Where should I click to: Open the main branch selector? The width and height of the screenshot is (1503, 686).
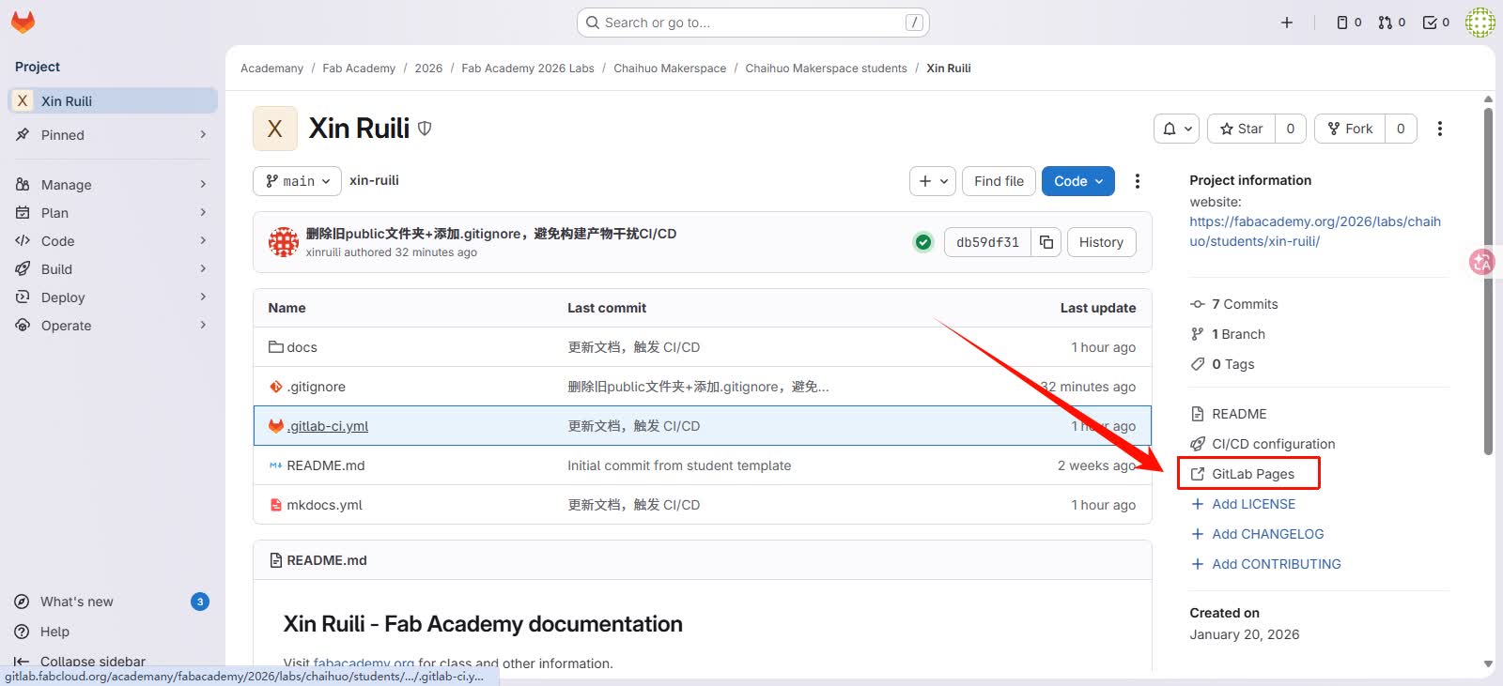pyautogui.click(x=297, y=181)
